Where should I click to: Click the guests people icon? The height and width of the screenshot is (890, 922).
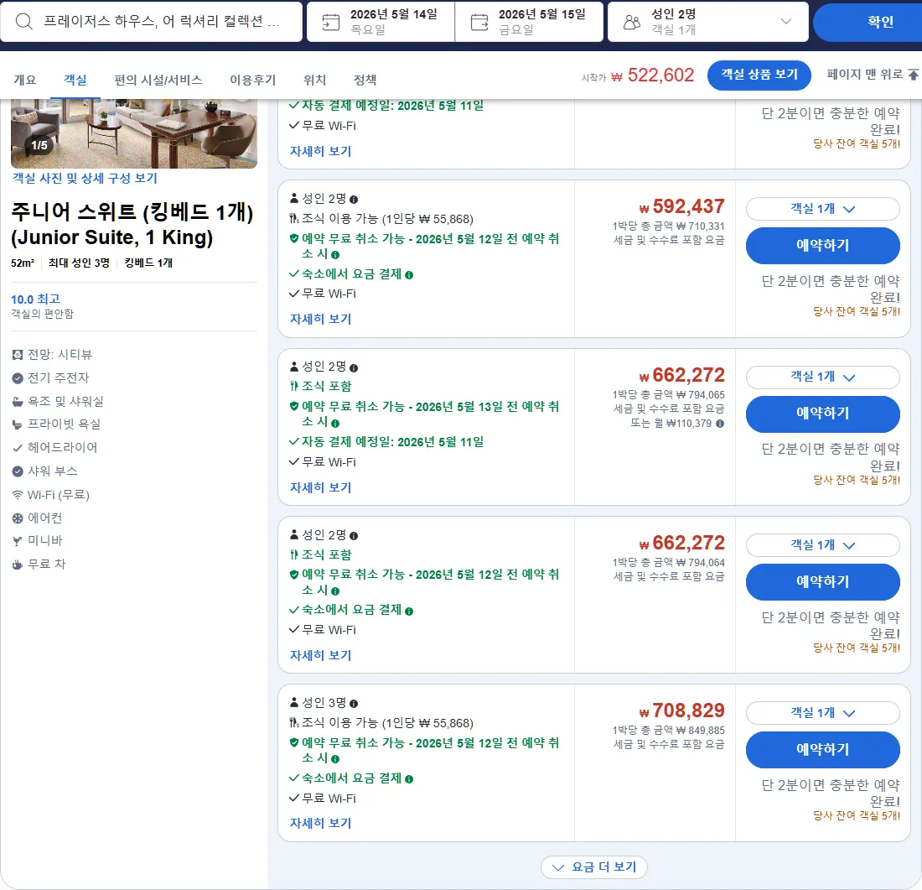click(631, 23)
